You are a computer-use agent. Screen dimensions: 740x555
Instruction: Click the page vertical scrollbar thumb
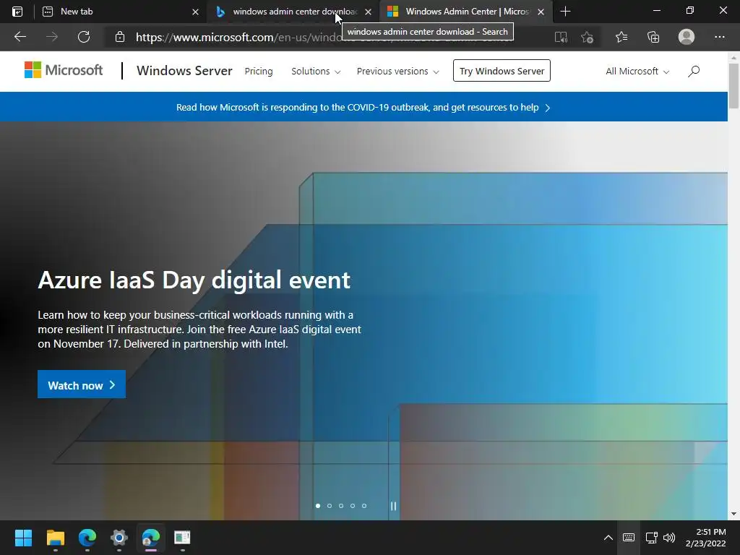pyautogui.click(x=733, y=86)
